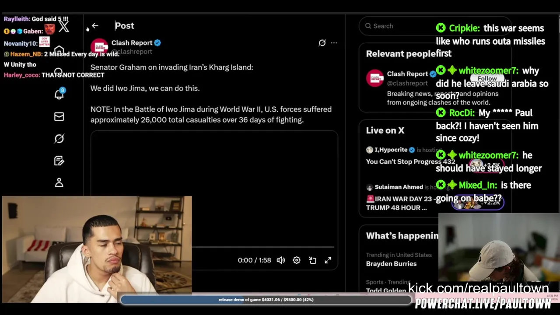Mute the video with the speaker icon
The height and width of the screenshot is (315, 560).
tap(281, 260)
